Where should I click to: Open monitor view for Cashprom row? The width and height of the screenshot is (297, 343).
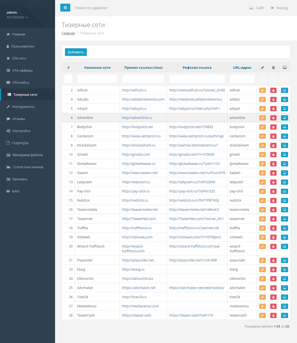point(284,136)
